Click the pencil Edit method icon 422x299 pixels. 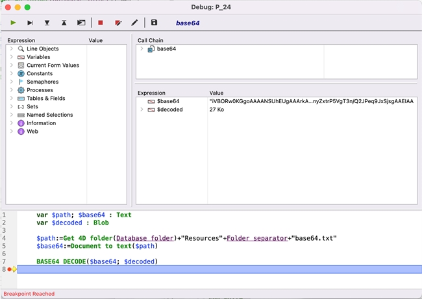pyautogui.click(x=134, y=23)
